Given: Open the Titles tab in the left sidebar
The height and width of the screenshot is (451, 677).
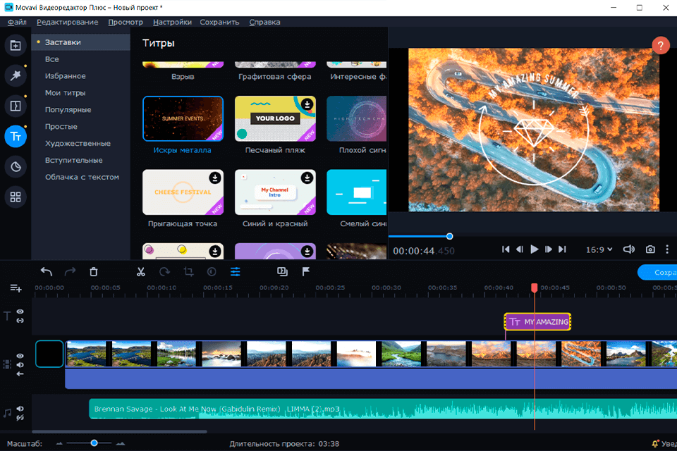Looking at the screenshot, I should point(16,137).
